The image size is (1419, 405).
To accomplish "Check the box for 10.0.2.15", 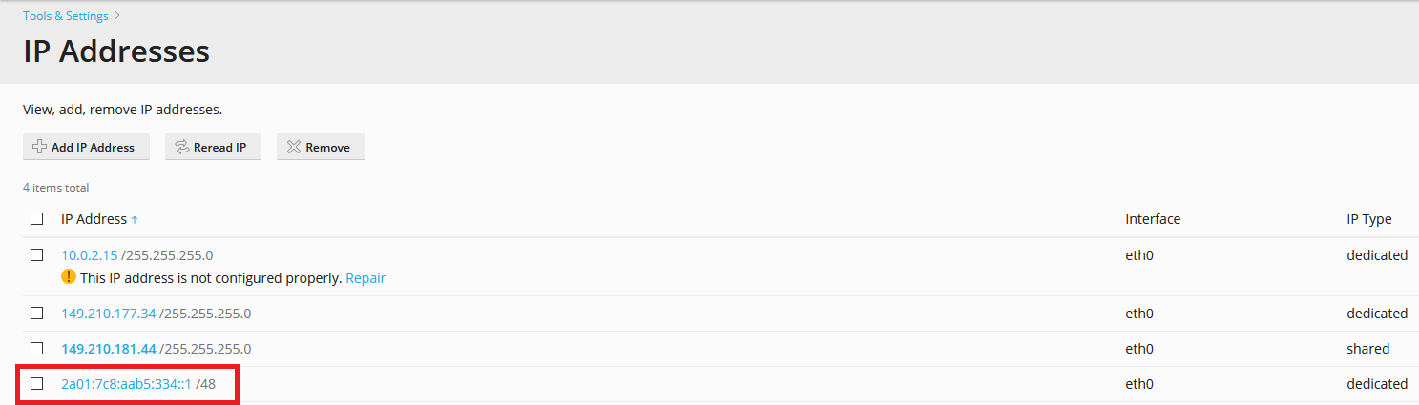I will click(x=36, y=254).
